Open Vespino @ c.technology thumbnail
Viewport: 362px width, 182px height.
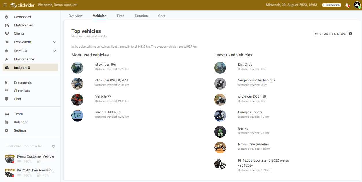click(220, 84)
